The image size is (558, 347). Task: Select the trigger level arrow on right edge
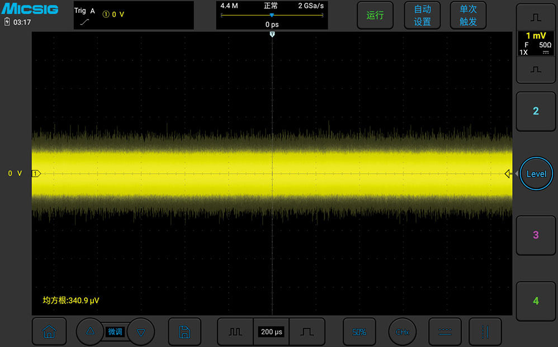tap(508, 173)
